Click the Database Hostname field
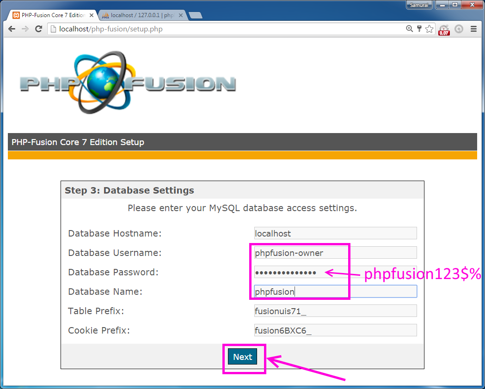 click(x=335, y=233)
